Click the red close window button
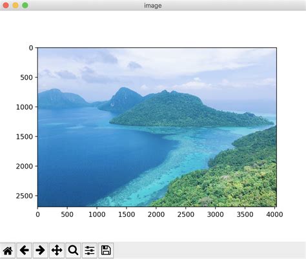The height and width of the screenshot is (259, 306). click(6, 5)
